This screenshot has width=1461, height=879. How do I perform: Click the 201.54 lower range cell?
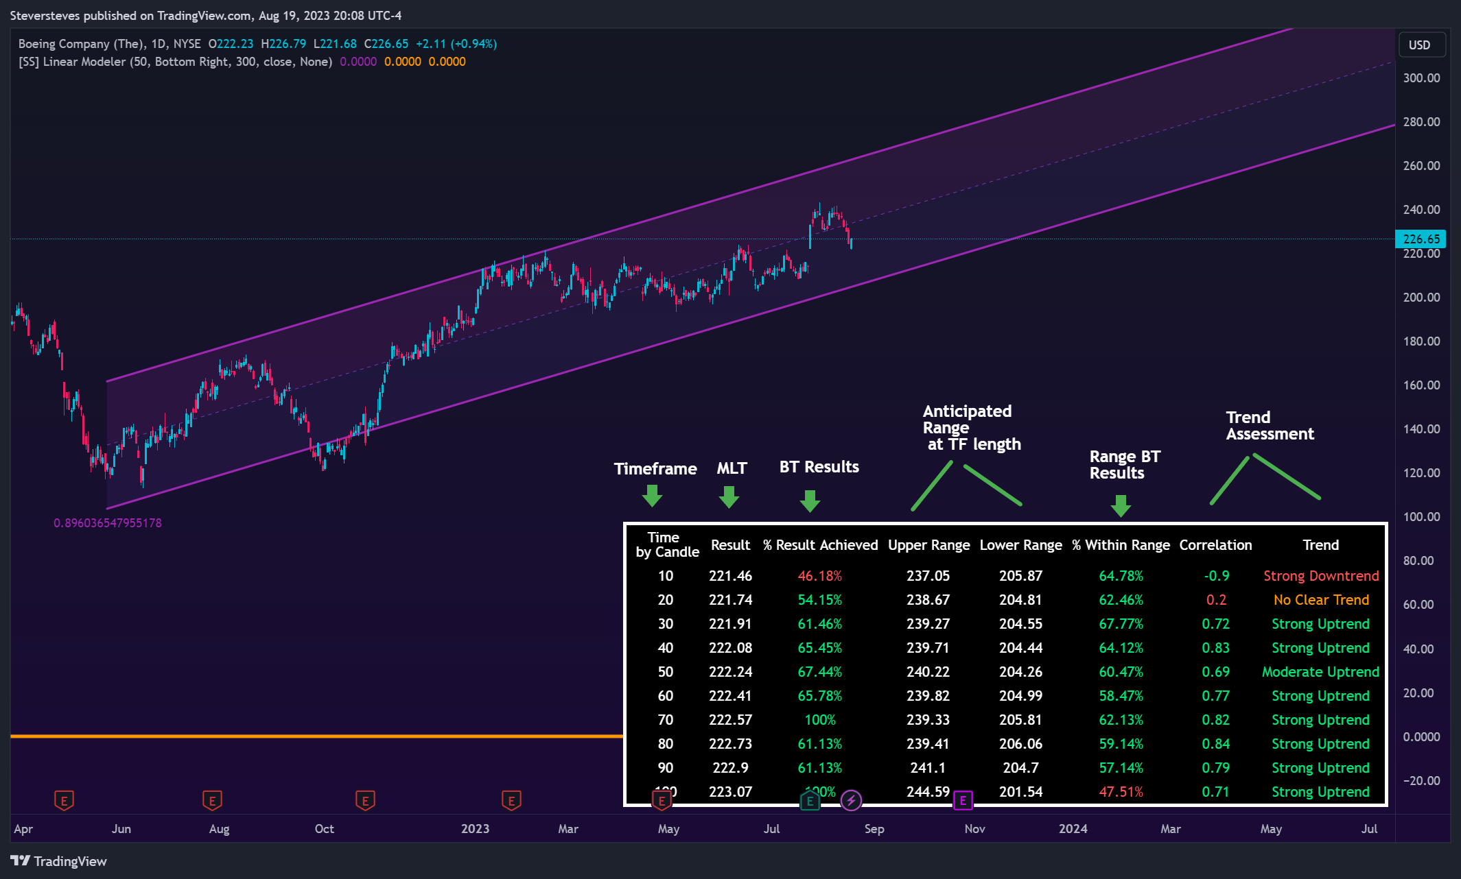(x=1020, y=792)
